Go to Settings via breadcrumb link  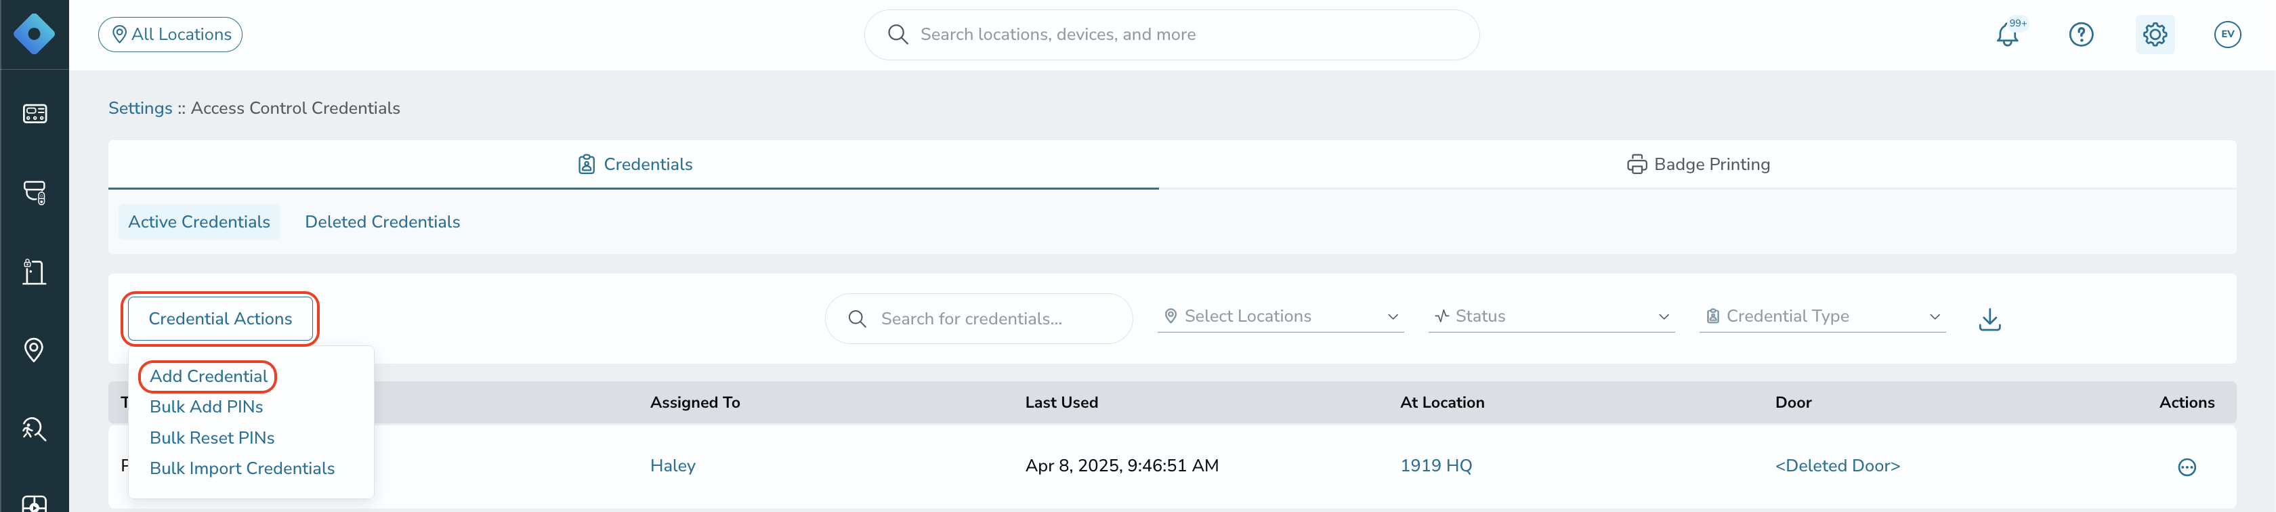click(x=140, y=108)
